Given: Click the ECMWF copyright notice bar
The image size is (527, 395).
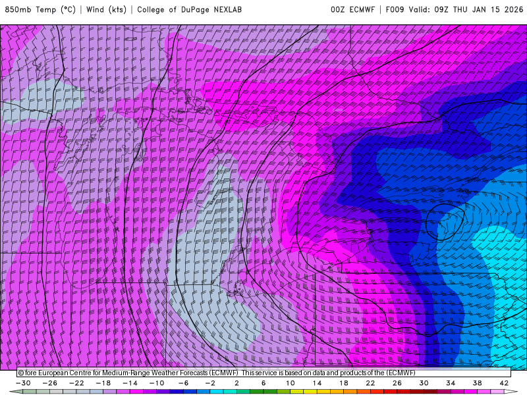Looking at the screenshot, I should (x=264, y=373).
